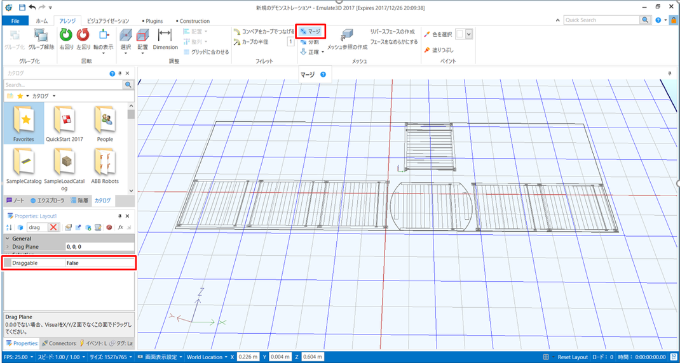Click the catalog panel pin icon
Image resolution: width=680 pixels, height=363 pixels.
[x=120, y=74]
